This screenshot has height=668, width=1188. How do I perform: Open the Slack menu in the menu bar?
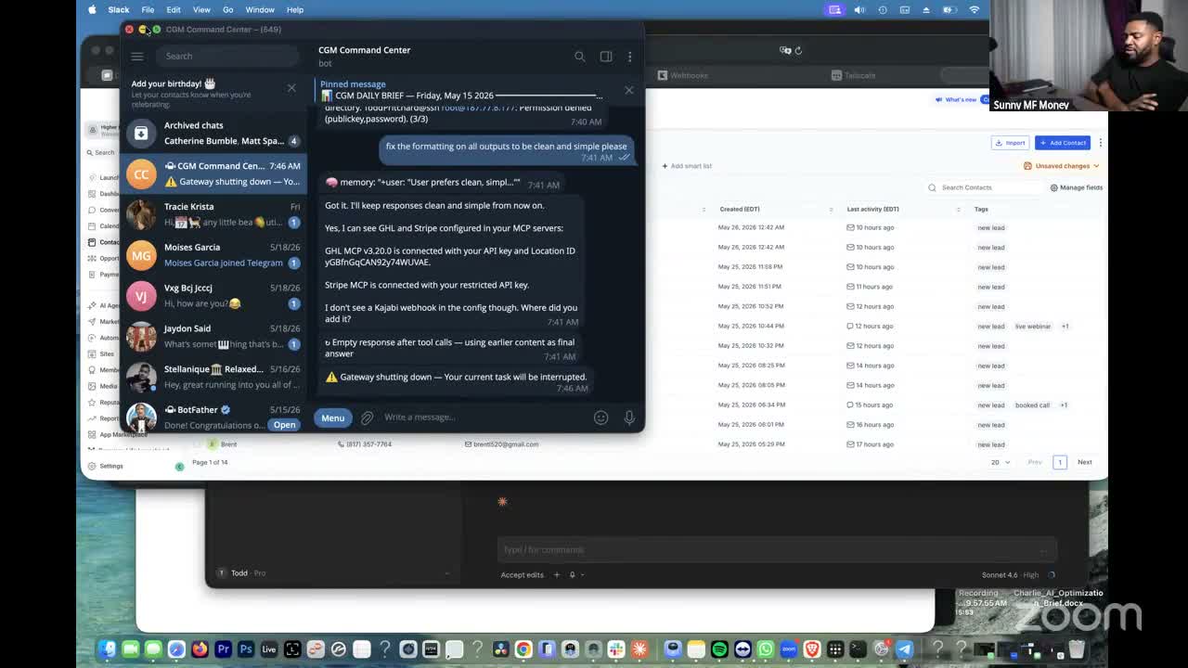119,9
